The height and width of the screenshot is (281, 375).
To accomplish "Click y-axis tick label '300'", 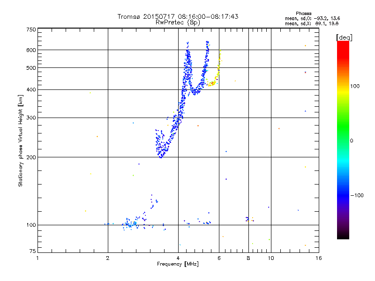I will pyautogui.click(x=31, y=118).
